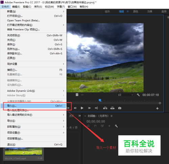Close the 时间轴 panel tab

point(85,116)
